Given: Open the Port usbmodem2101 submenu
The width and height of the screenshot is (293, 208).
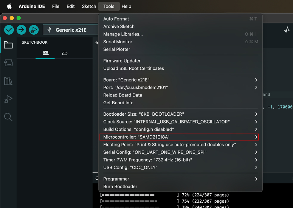Looking at the screenshot, I should pyautogui.click(x=179, y=87).
